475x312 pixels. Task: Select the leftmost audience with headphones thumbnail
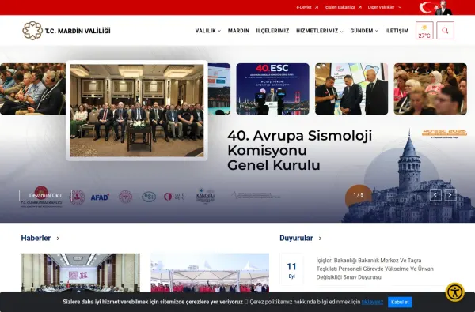32,89
